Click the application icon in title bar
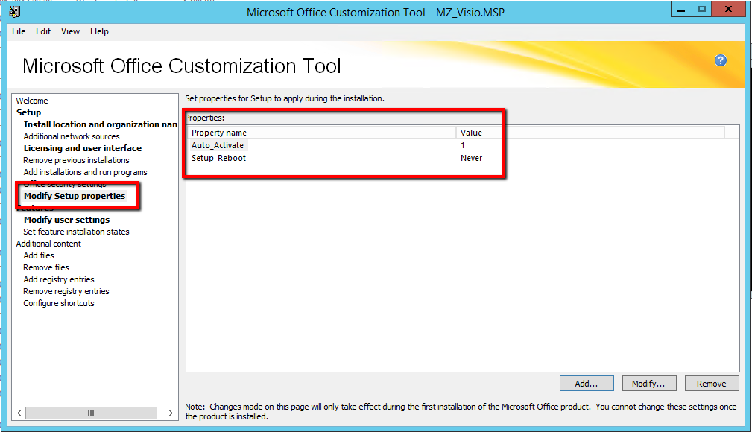Screen dimensions: 752x432 [x=14, y=11]
